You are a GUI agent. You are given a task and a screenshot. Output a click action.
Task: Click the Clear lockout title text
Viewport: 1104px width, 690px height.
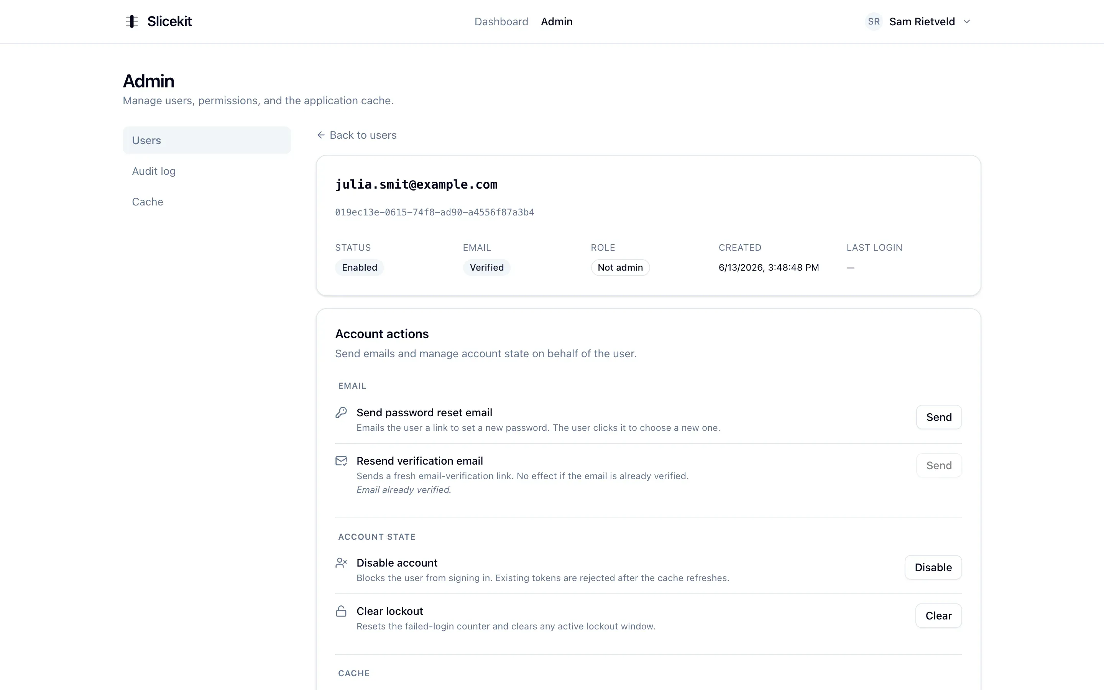click(389, 611)
